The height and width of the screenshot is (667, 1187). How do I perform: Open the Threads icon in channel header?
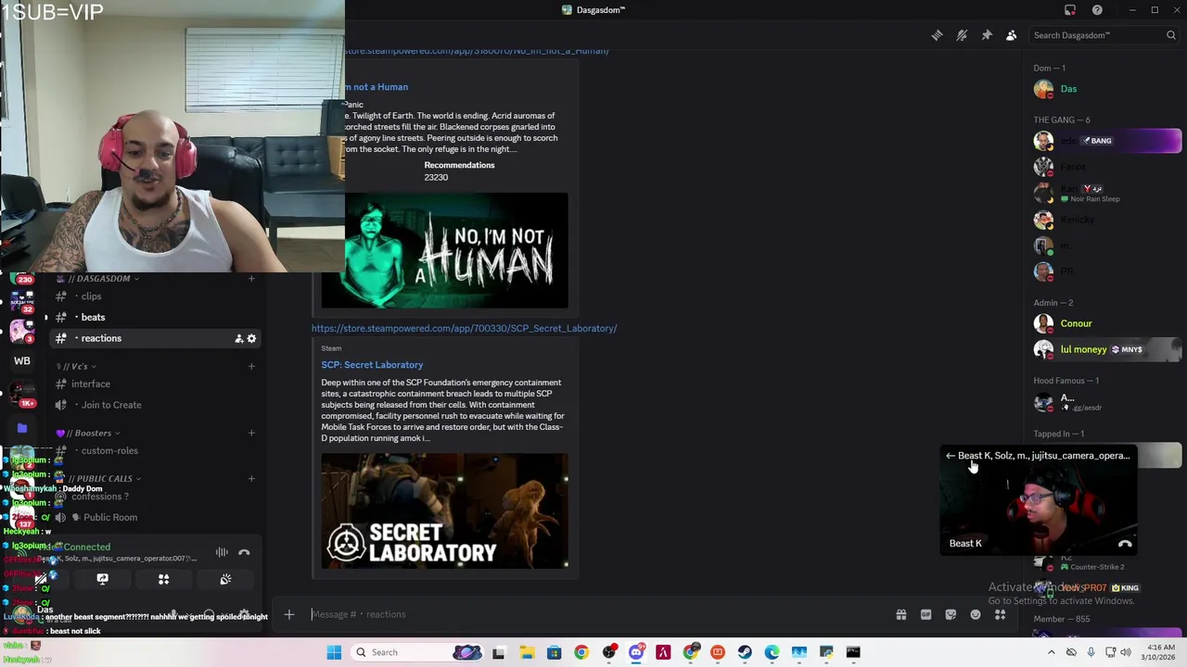pos(937,35)
